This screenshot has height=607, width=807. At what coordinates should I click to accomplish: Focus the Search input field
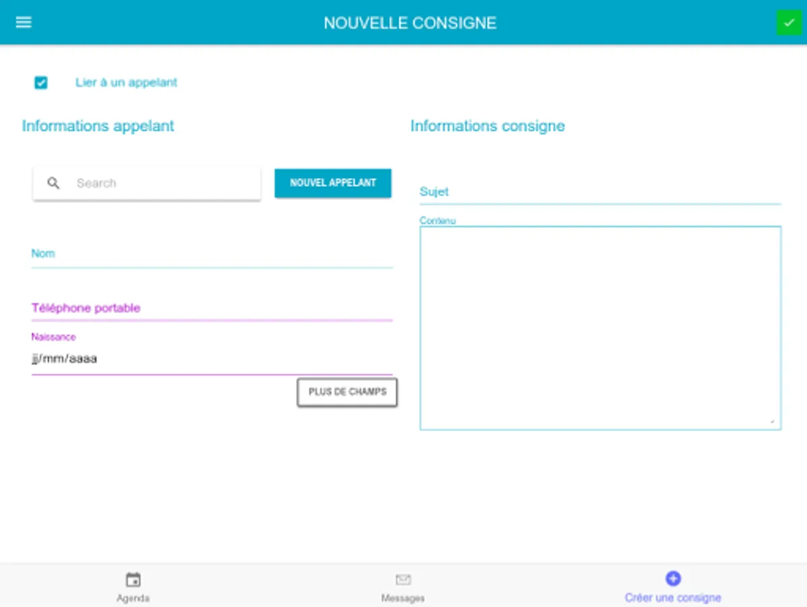coord(147,183)
